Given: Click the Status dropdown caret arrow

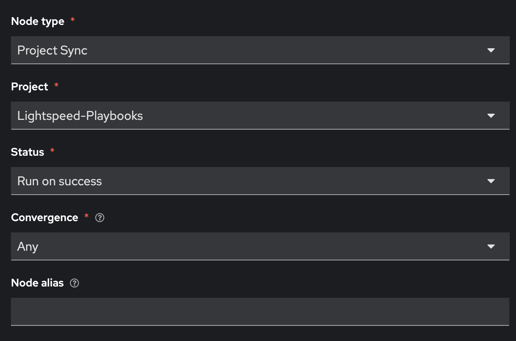Looking at the screenshot, I should tap(491, 181).
